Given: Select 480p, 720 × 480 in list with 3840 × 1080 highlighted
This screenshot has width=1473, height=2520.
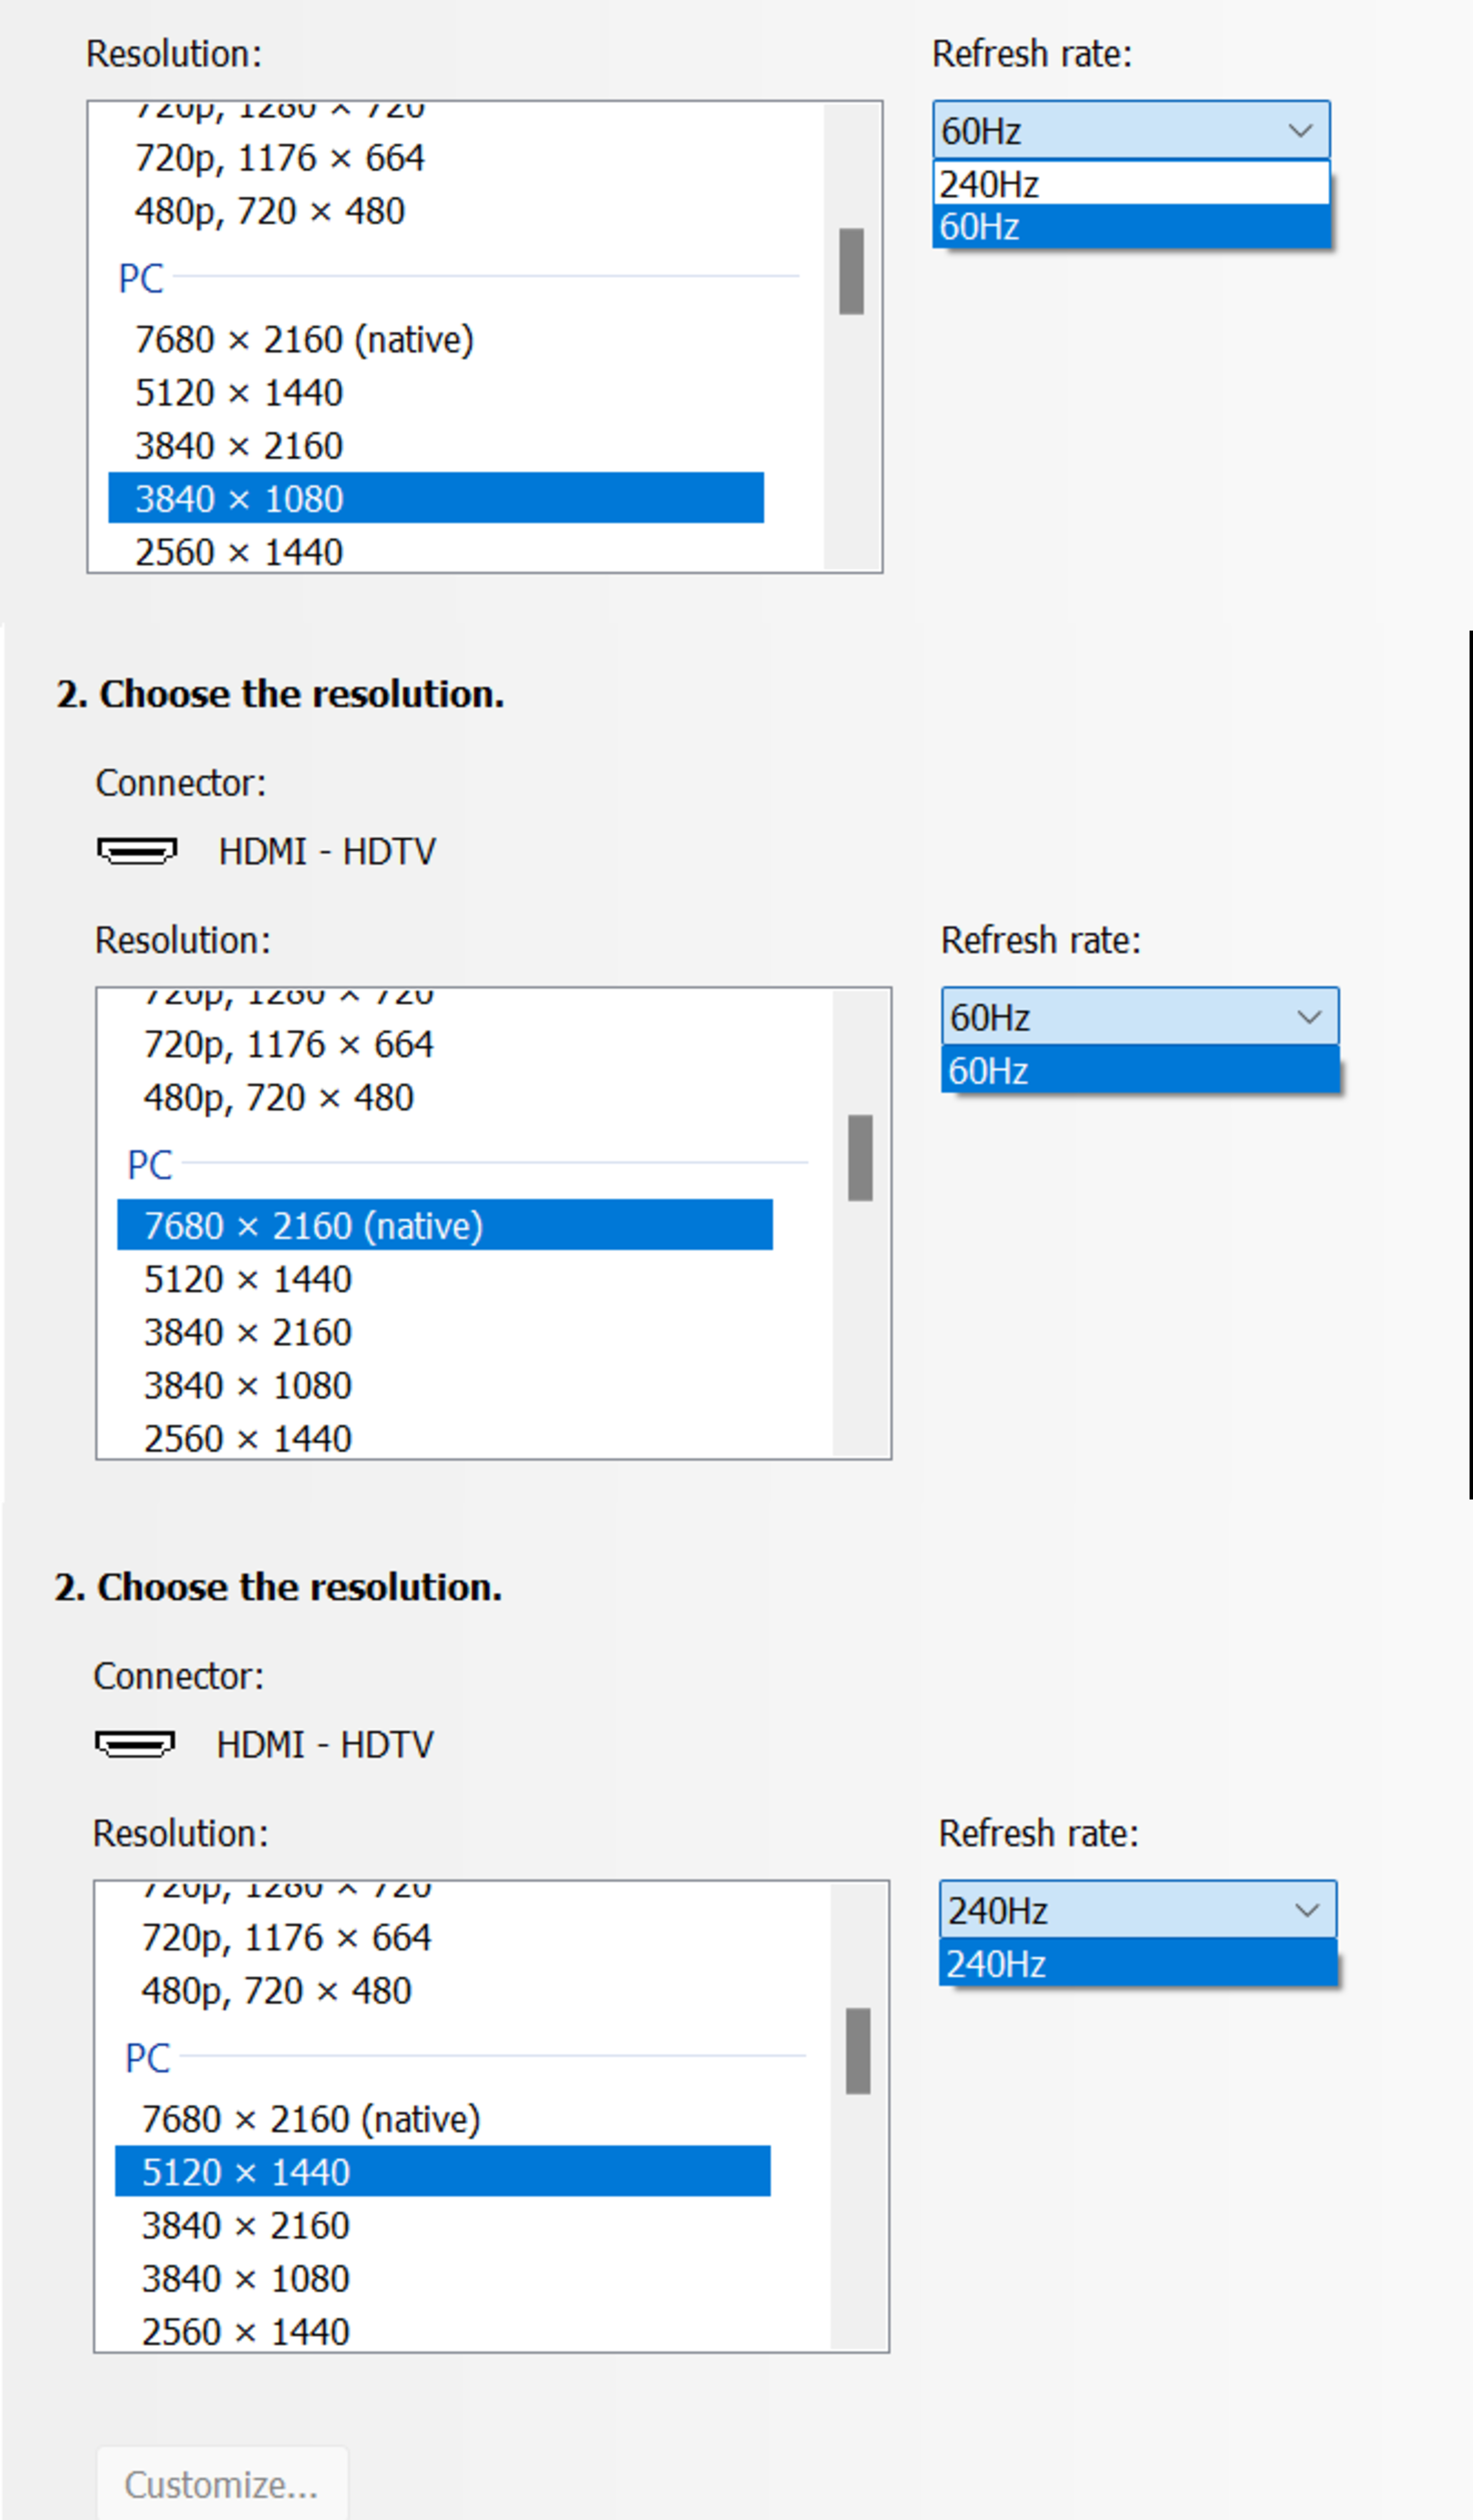Looking at the screenshot, I should point(270,211).
